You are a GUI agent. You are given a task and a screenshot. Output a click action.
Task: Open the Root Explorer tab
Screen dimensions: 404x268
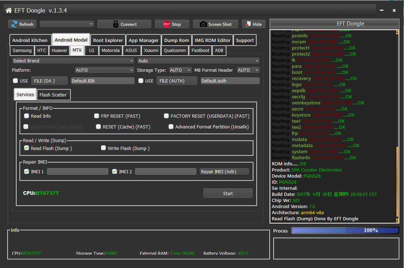click(108, 41)
